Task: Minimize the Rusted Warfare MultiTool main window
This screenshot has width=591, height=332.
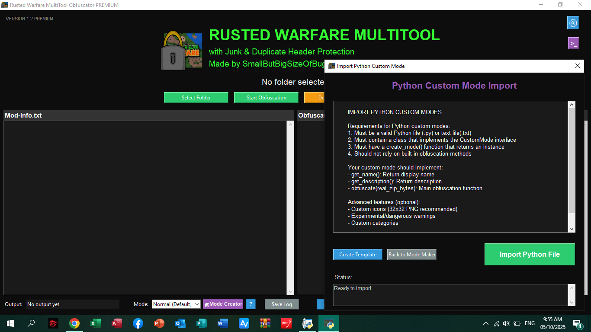Action: [x=541, y=5]
